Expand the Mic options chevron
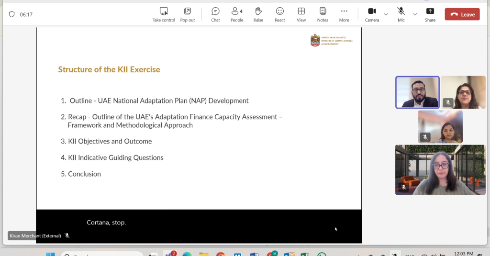The image size is (490, 256). (415, 14)
